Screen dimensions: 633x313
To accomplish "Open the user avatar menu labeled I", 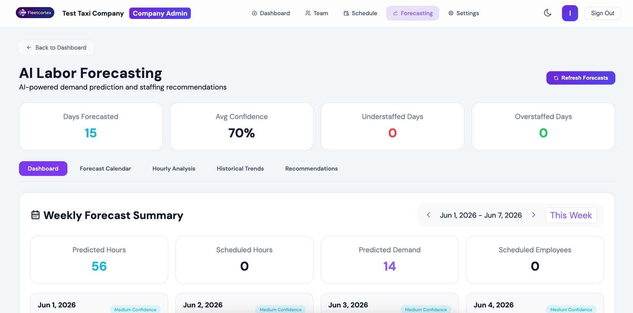I will click(570, 13).
